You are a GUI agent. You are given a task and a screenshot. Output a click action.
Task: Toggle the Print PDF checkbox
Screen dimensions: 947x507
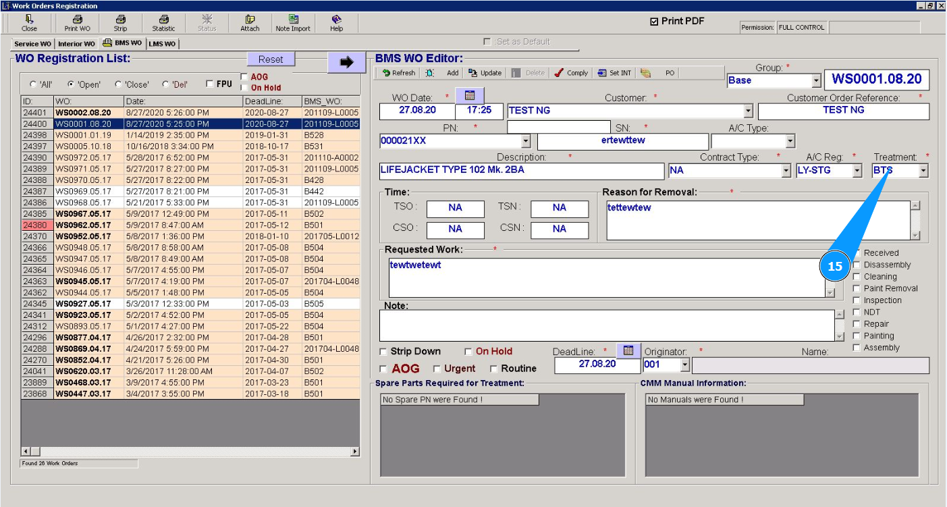(653, 22)
